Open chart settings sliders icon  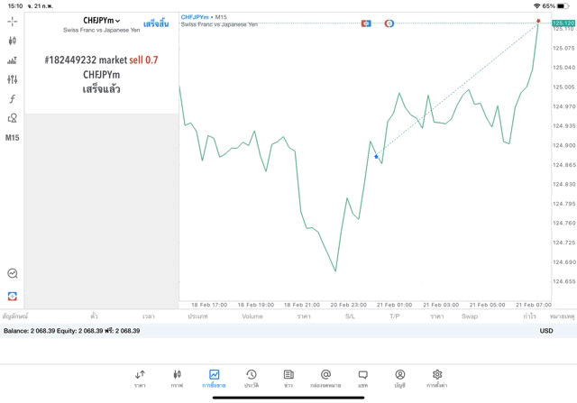click(12, 80)
